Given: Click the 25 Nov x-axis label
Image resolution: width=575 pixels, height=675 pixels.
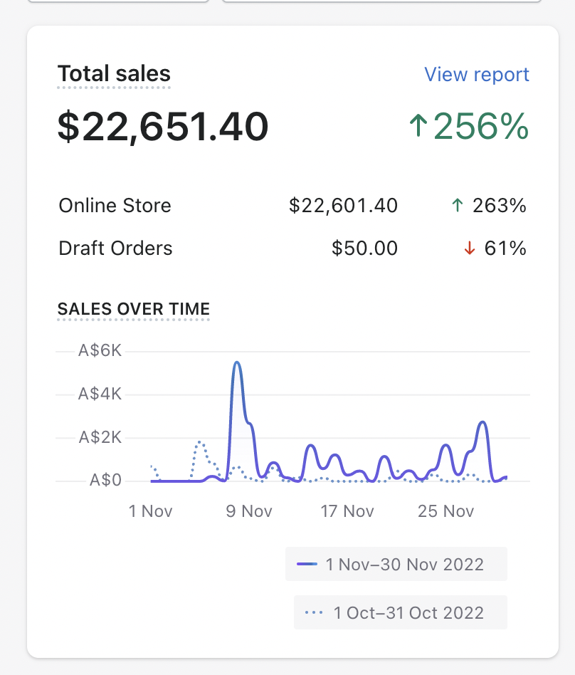Looking at the screenshot, I should coord(446,511).
